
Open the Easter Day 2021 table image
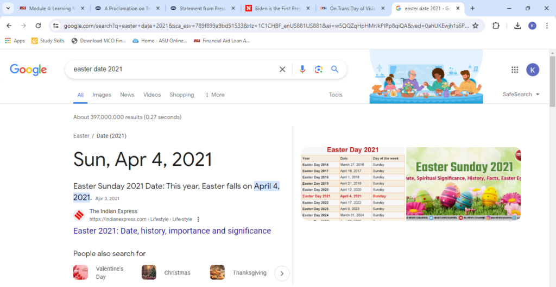tap(353, 184)
